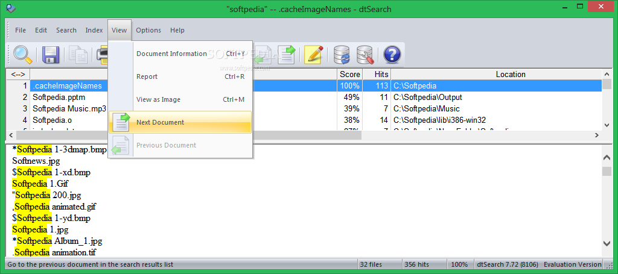The width and height of the screenshot is (618, 274).
Task: Click the blue Help question mark icon
Action: 392,55
